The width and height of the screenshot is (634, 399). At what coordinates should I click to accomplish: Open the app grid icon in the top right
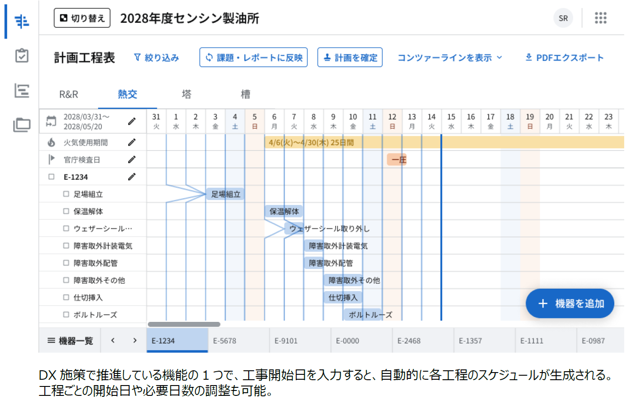pyautogui.click(x=600, y=18)
